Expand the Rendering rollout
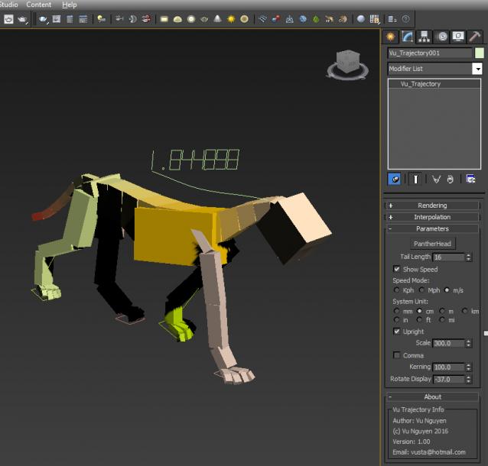 pos(432,205)
